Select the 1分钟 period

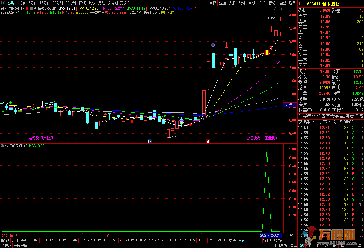22,3
